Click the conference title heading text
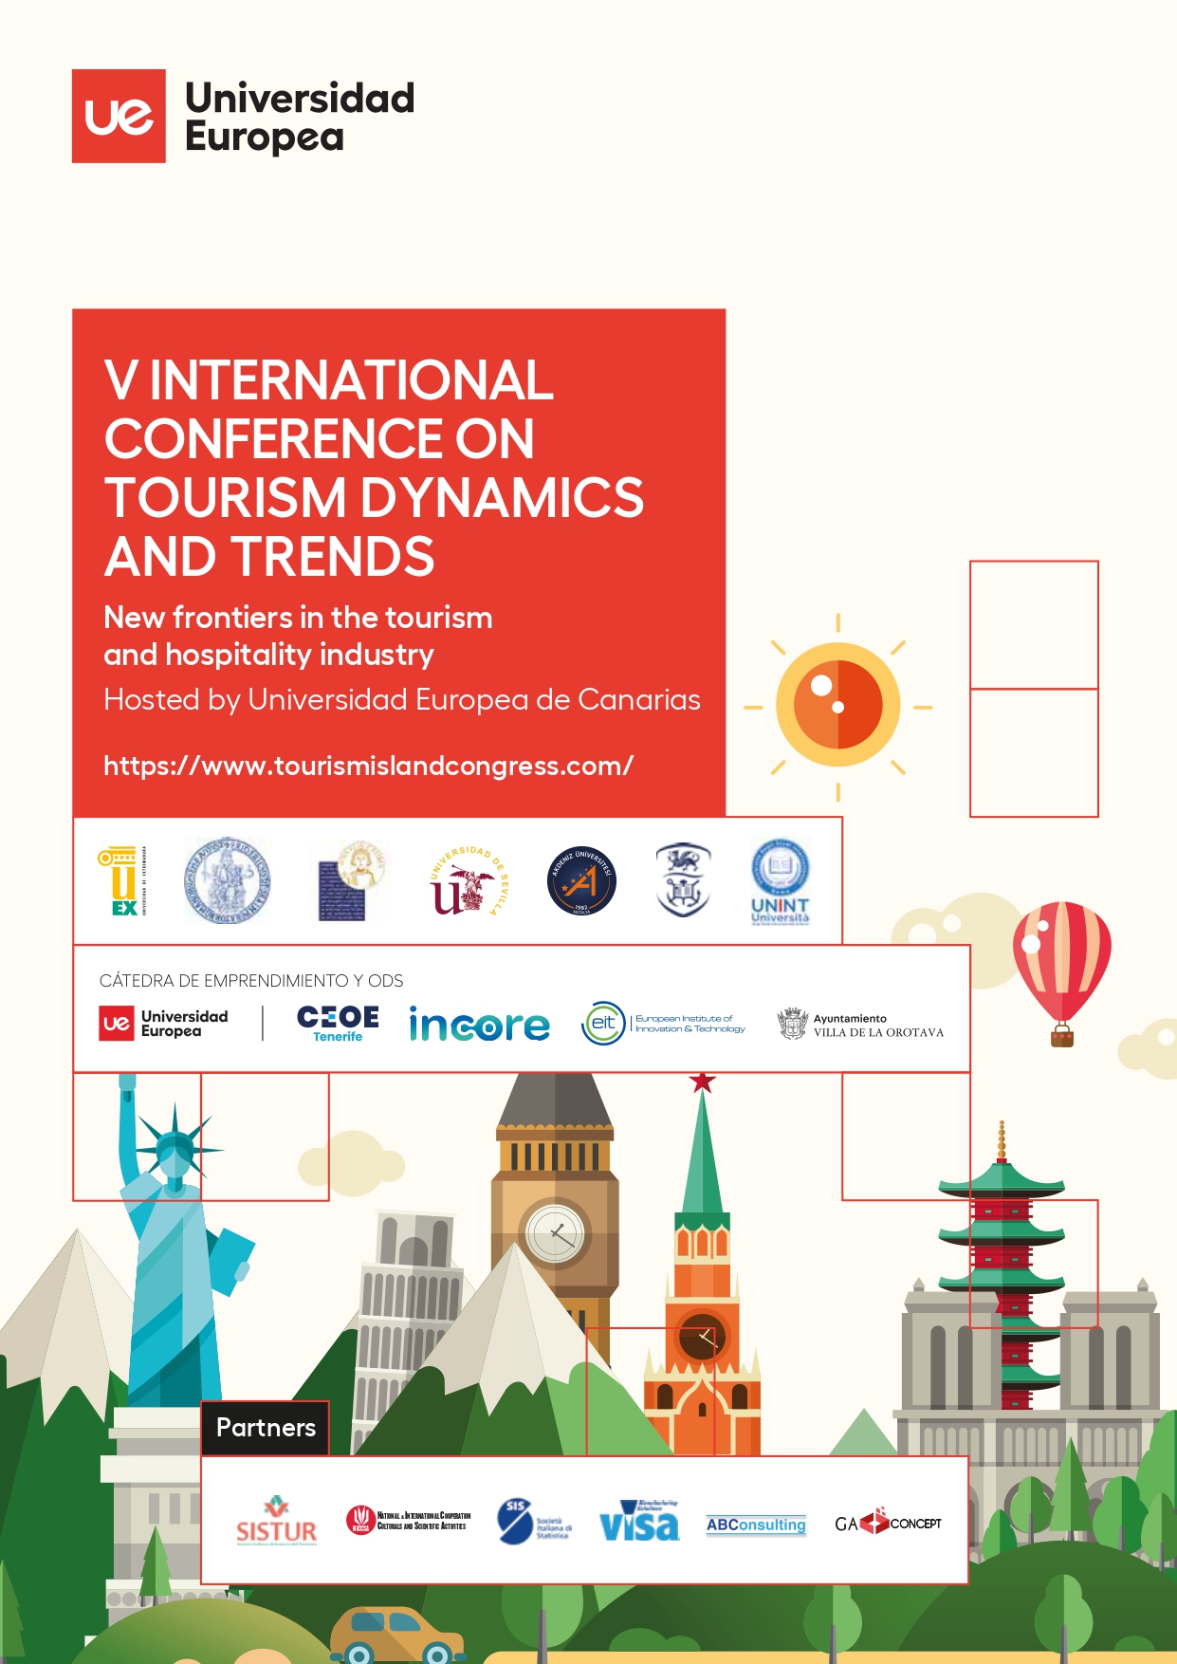 [374, 468]
